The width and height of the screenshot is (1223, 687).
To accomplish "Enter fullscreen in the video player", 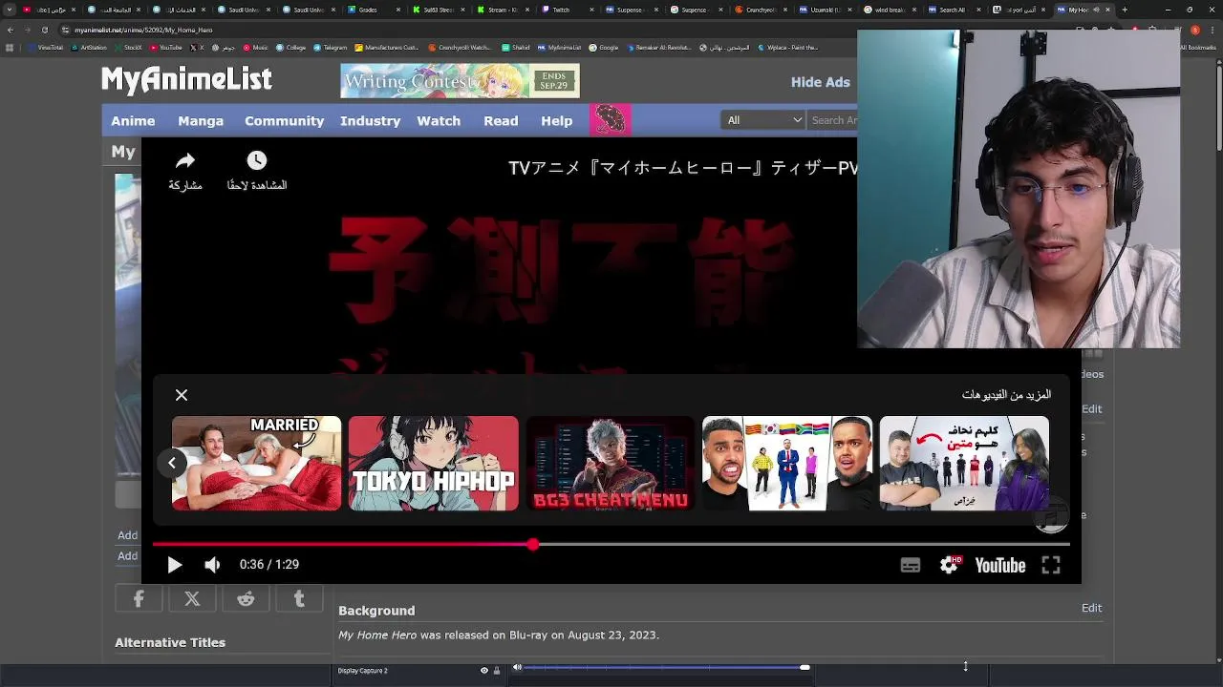I will 1051,565.
